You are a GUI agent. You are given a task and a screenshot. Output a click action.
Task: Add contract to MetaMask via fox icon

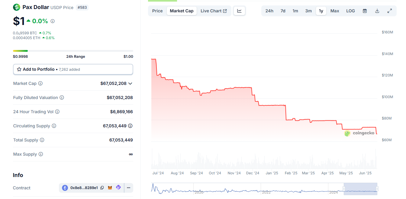pos(110,188)
